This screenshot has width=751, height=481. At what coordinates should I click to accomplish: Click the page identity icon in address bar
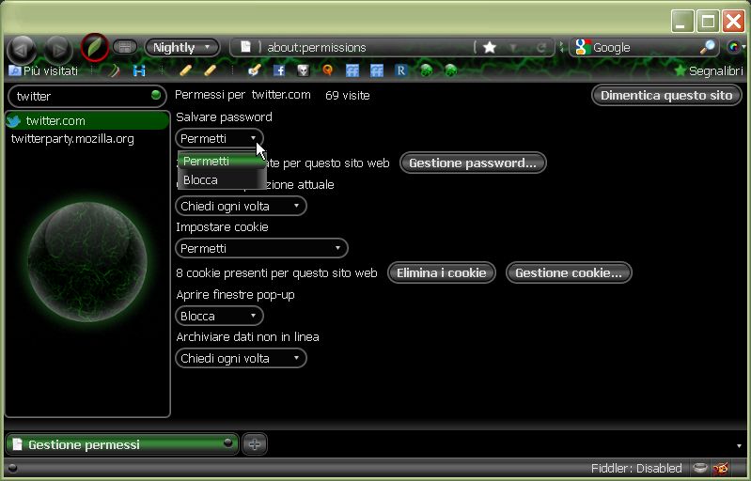(245, 47)
